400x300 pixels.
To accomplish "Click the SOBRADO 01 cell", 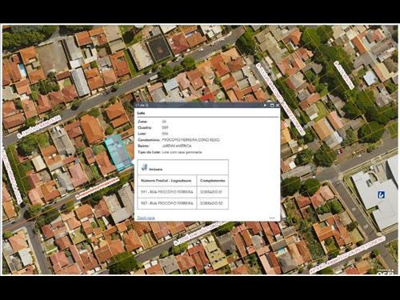I will (213, 192).
